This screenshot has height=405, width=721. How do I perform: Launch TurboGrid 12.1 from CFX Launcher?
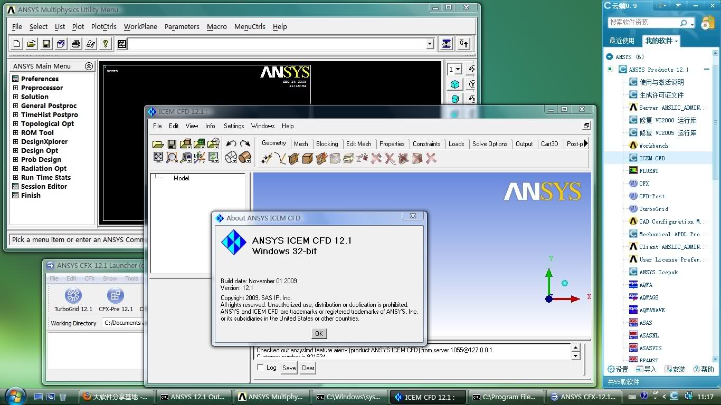click(x=73, y=300)
